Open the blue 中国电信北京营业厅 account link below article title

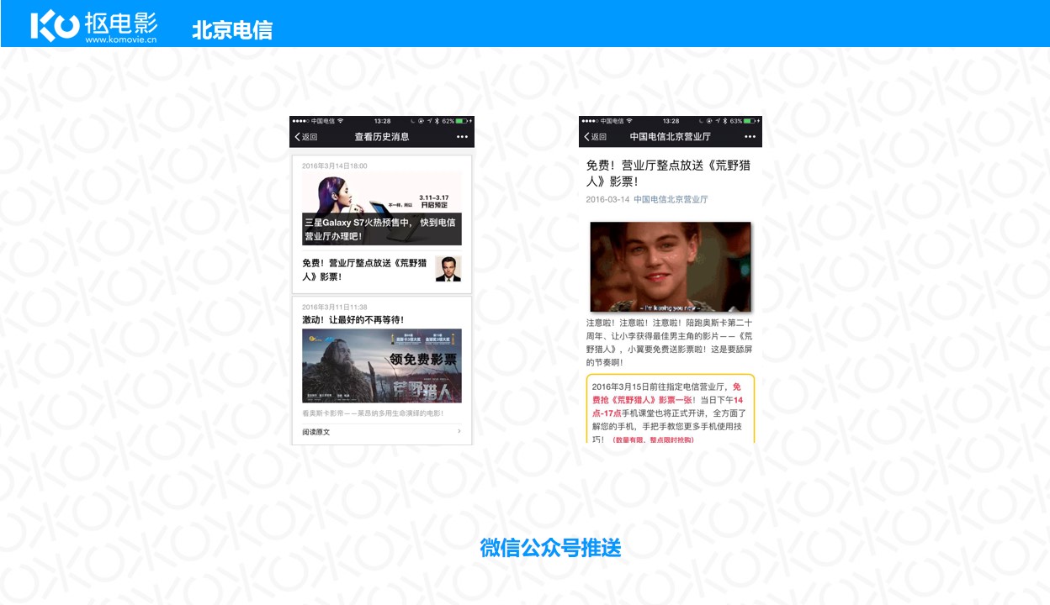(x=671, y=200)
